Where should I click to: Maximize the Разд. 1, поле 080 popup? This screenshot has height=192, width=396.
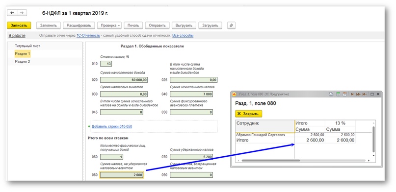[372, 94]
